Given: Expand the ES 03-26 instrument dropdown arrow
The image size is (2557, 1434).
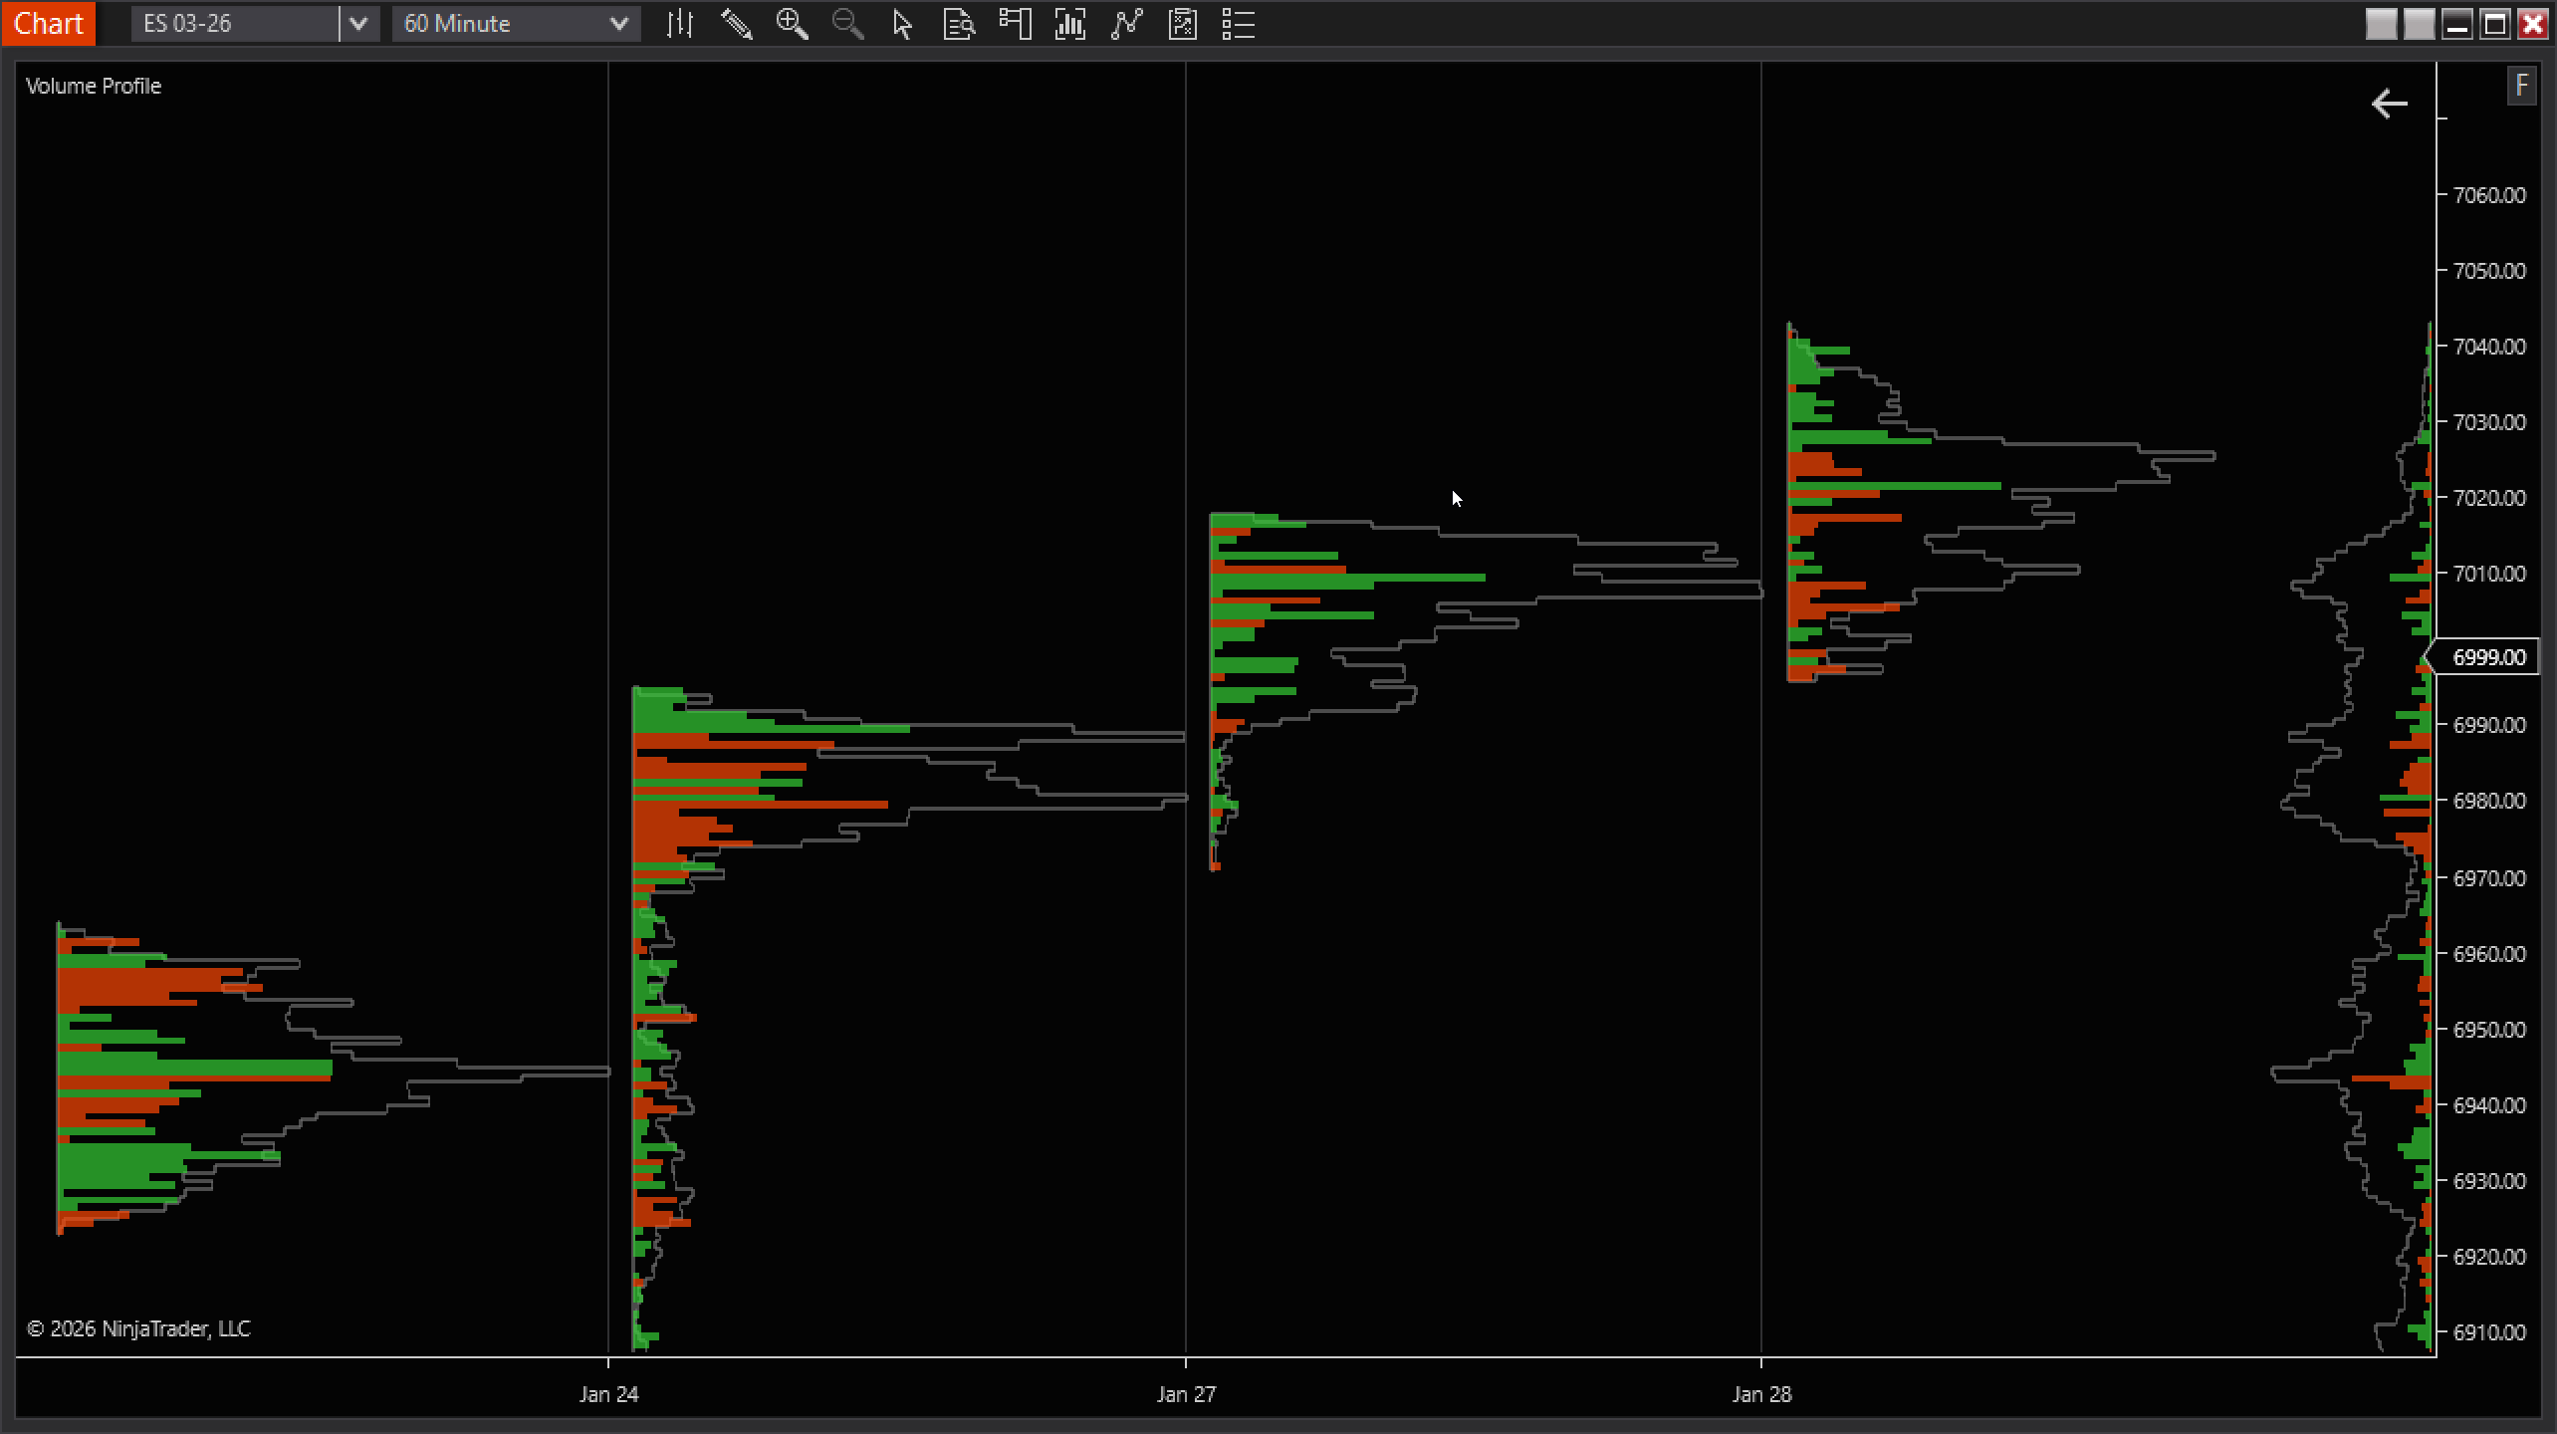Looking at the screenshot, I should (x=358, y=24).
